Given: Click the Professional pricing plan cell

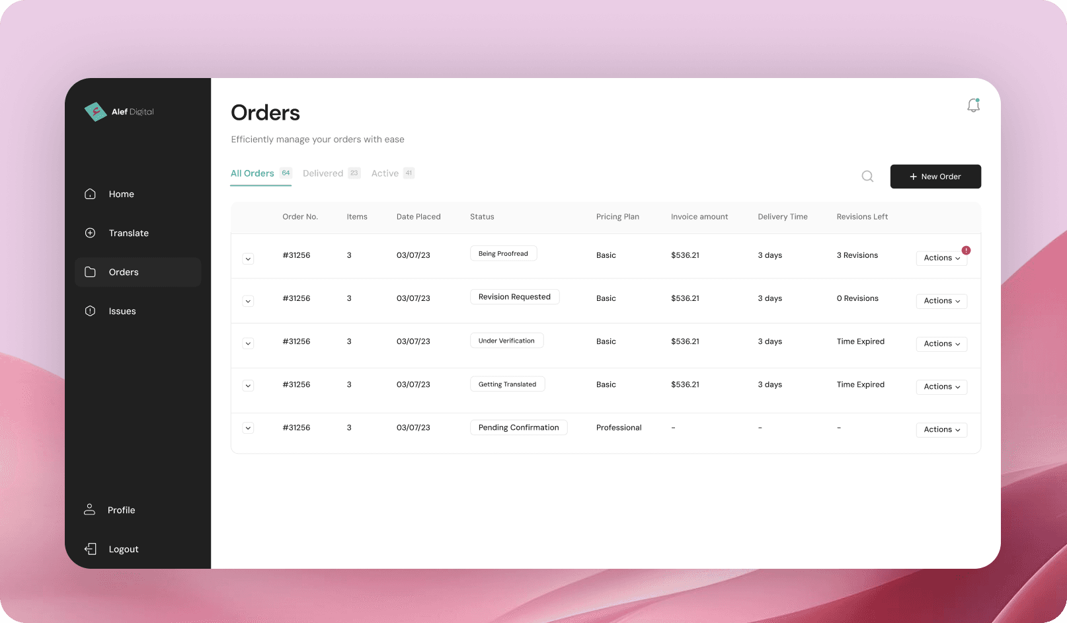Looking at the screenshot, I should click(619, 428).
